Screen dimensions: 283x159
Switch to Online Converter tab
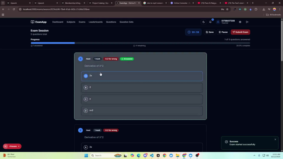[x=182, y=3]
